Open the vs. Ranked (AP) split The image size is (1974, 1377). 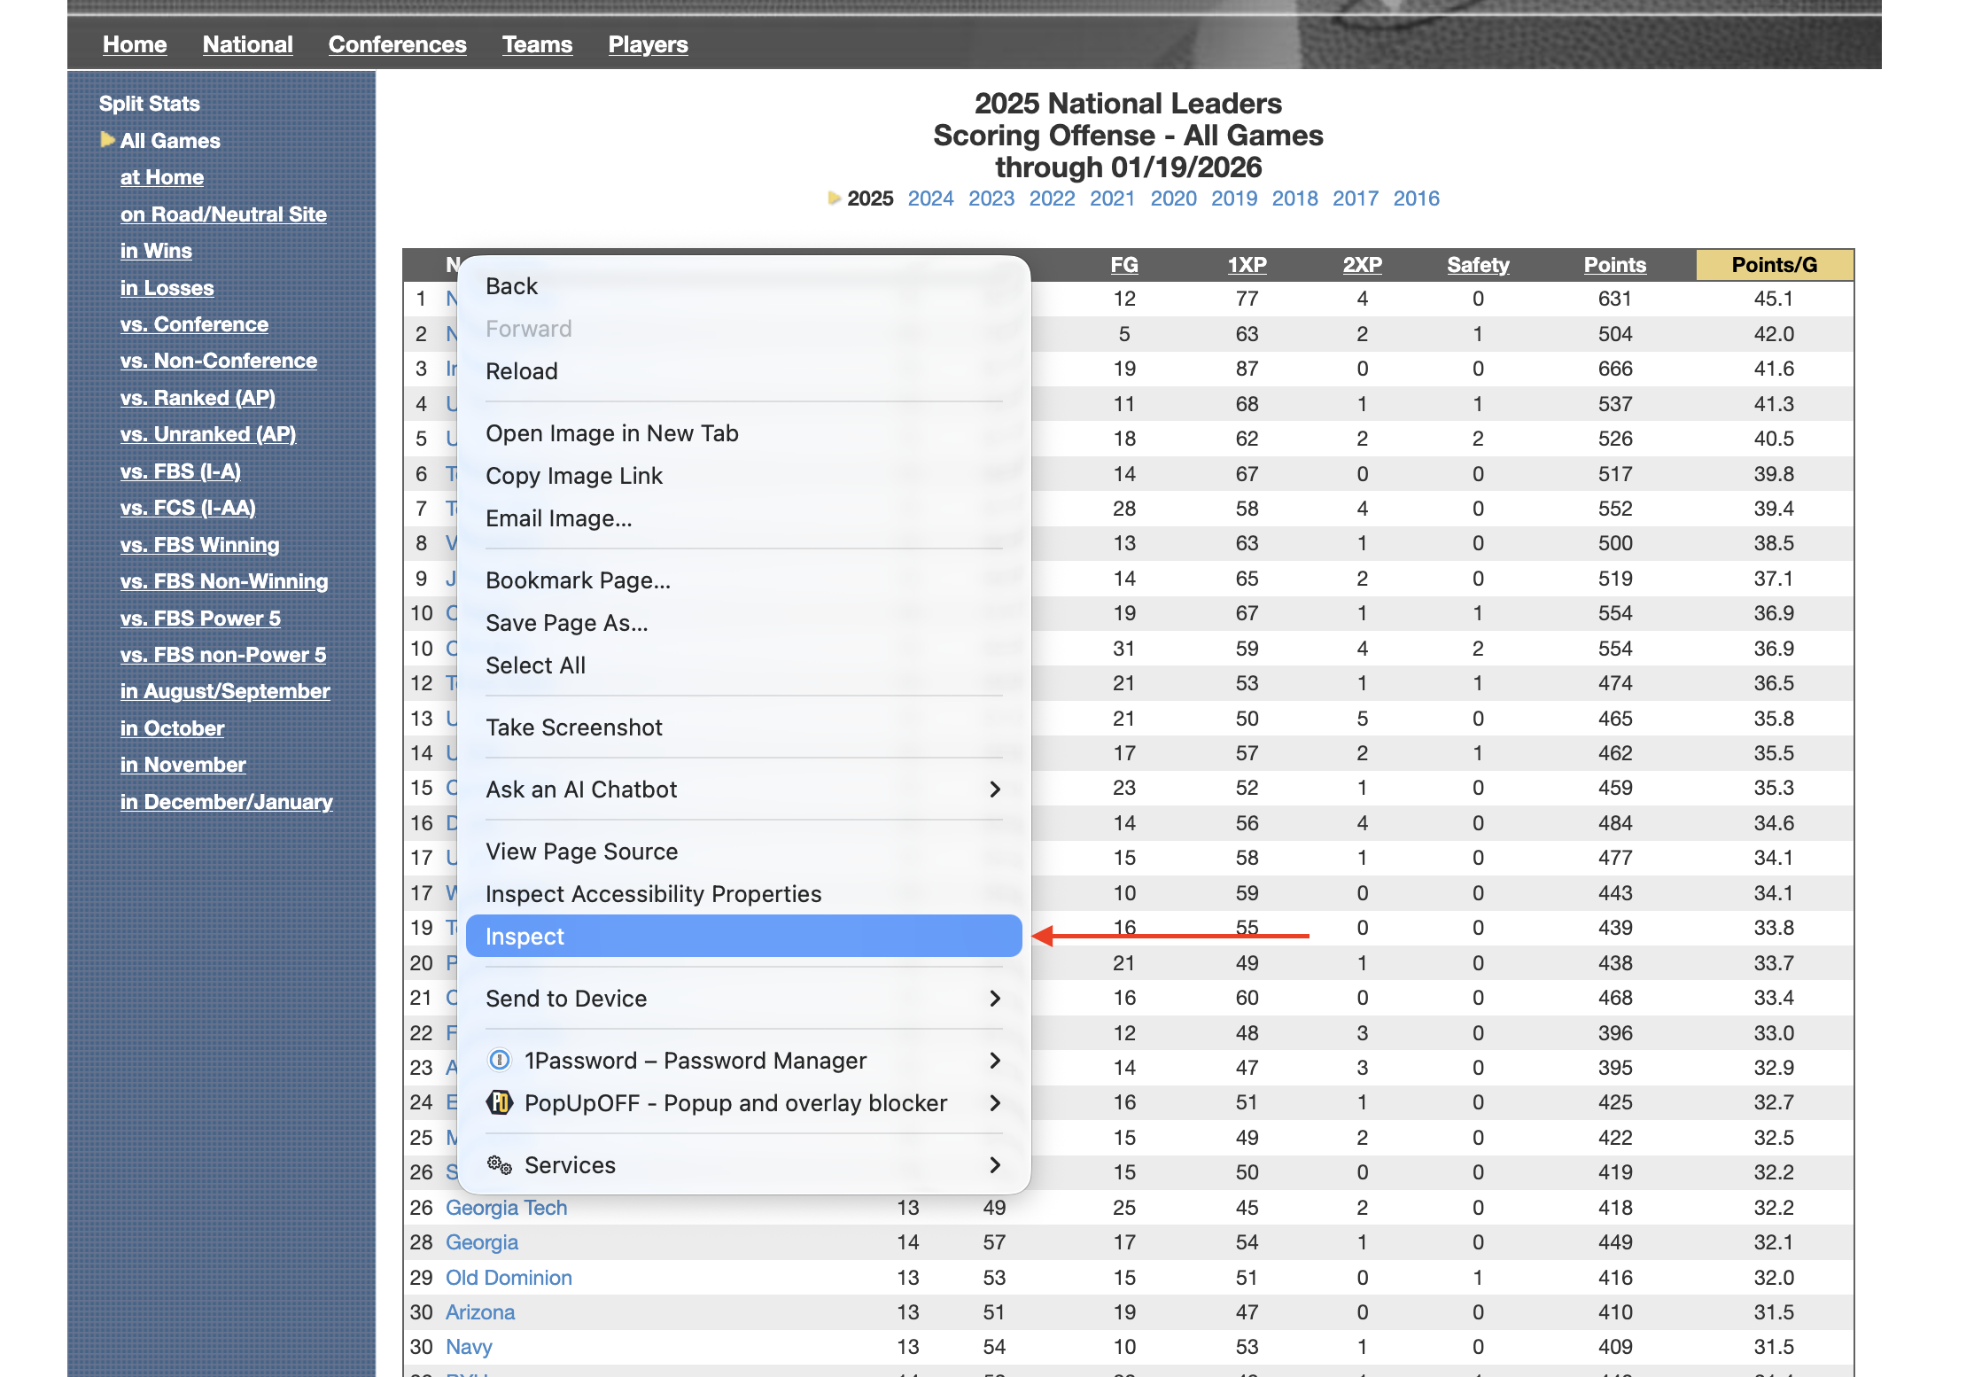pos(198,398)
